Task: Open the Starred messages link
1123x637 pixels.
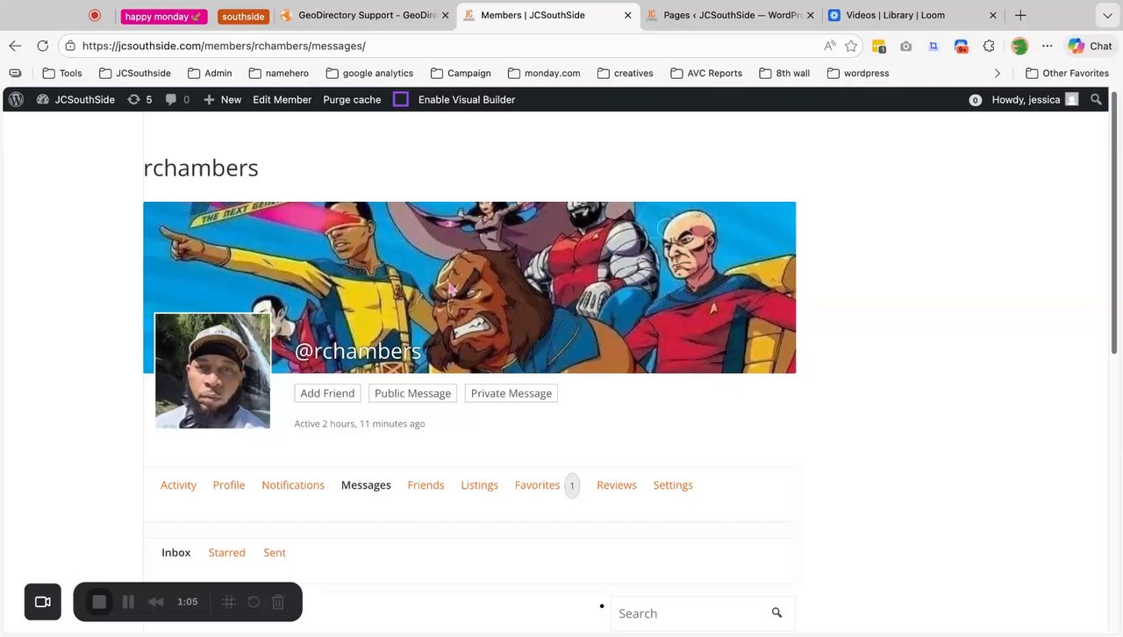Action: point(227,553)
